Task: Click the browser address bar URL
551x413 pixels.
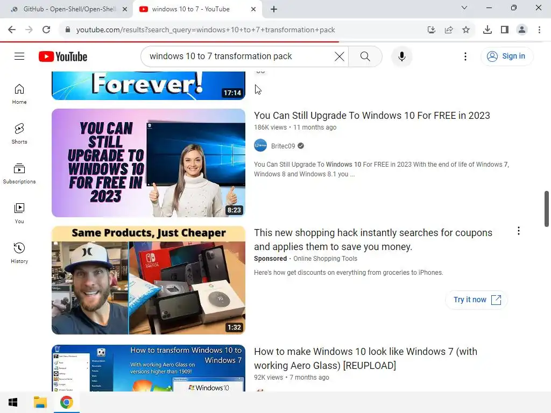Action: pyautogui.click(x=206, y=30)
